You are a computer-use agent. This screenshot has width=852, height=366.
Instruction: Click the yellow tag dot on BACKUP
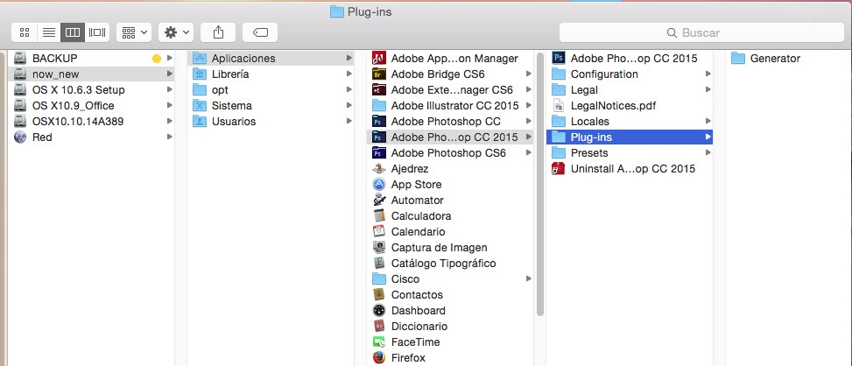click(157, 59)
